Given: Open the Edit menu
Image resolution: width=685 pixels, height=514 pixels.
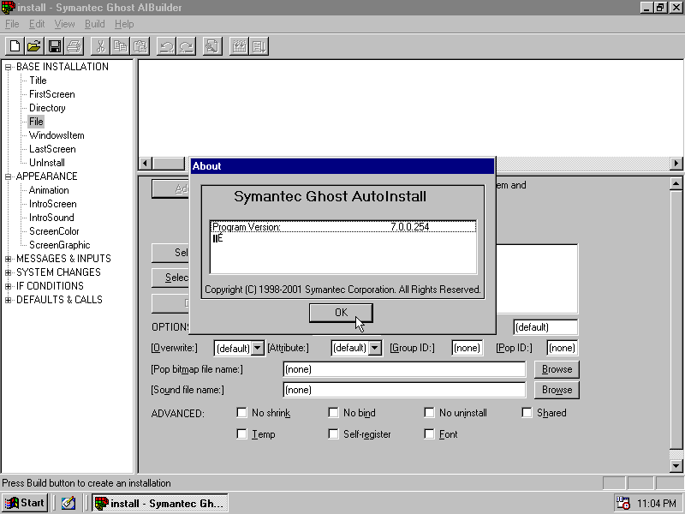Looking at the screenshot, I should click(37, 24).
